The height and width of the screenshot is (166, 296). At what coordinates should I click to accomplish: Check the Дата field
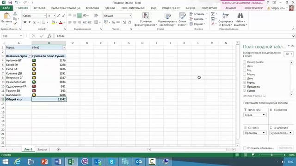coord(245,66)
